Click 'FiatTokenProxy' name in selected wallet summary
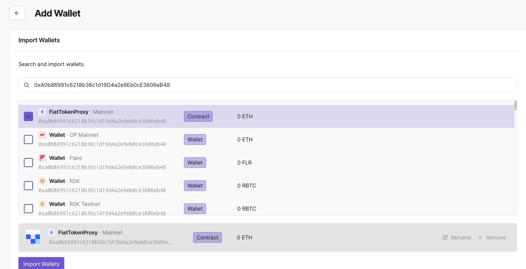526x269 pixels. (78, 232)
